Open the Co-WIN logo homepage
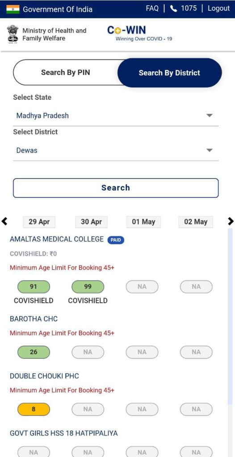Viewport: 235px width, 457px height. coord(139,33)
